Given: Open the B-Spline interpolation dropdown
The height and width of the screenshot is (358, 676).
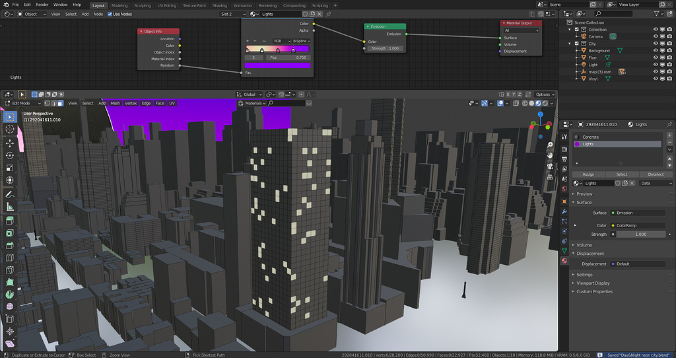Looking at the screenshot, I should (301, 41).
